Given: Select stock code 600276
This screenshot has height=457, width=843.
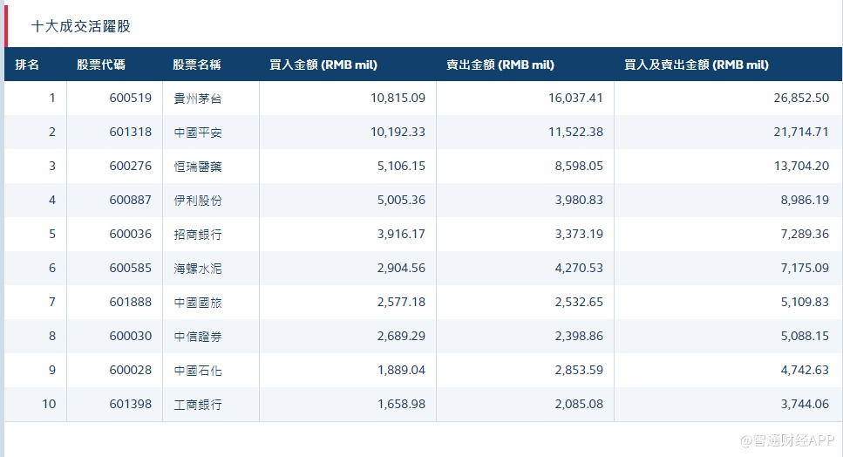Looking at the screenshot, I should tap(131, 166).
